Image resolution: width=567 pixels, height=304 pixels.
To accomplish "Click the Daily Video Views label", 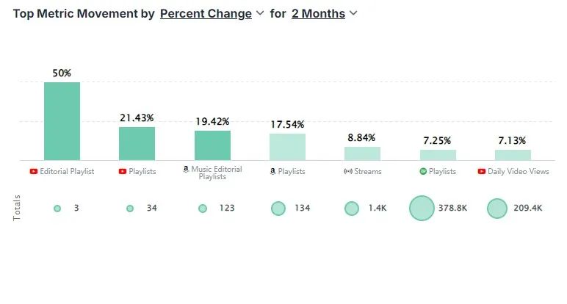I will (519, 171).
